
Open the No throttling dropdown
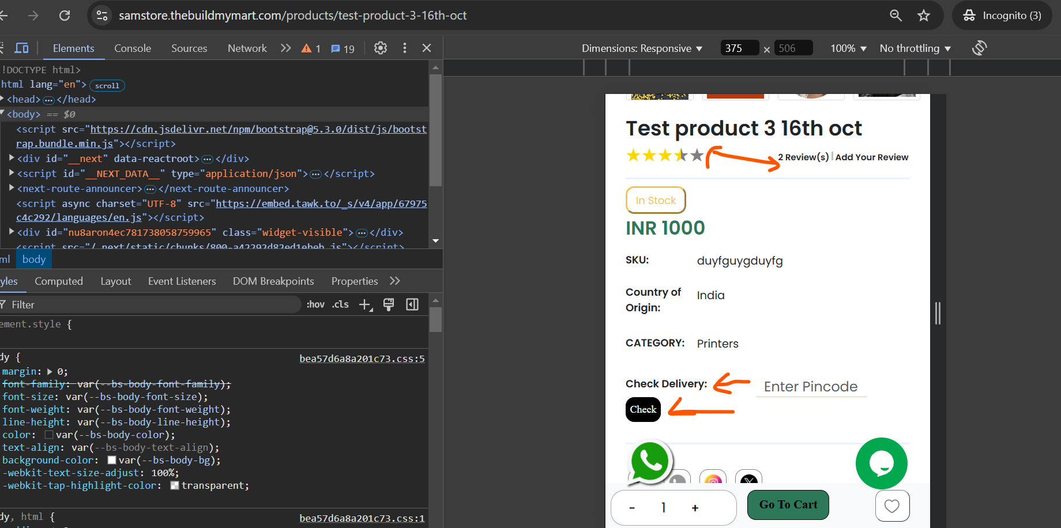click(x=915, y=48)
